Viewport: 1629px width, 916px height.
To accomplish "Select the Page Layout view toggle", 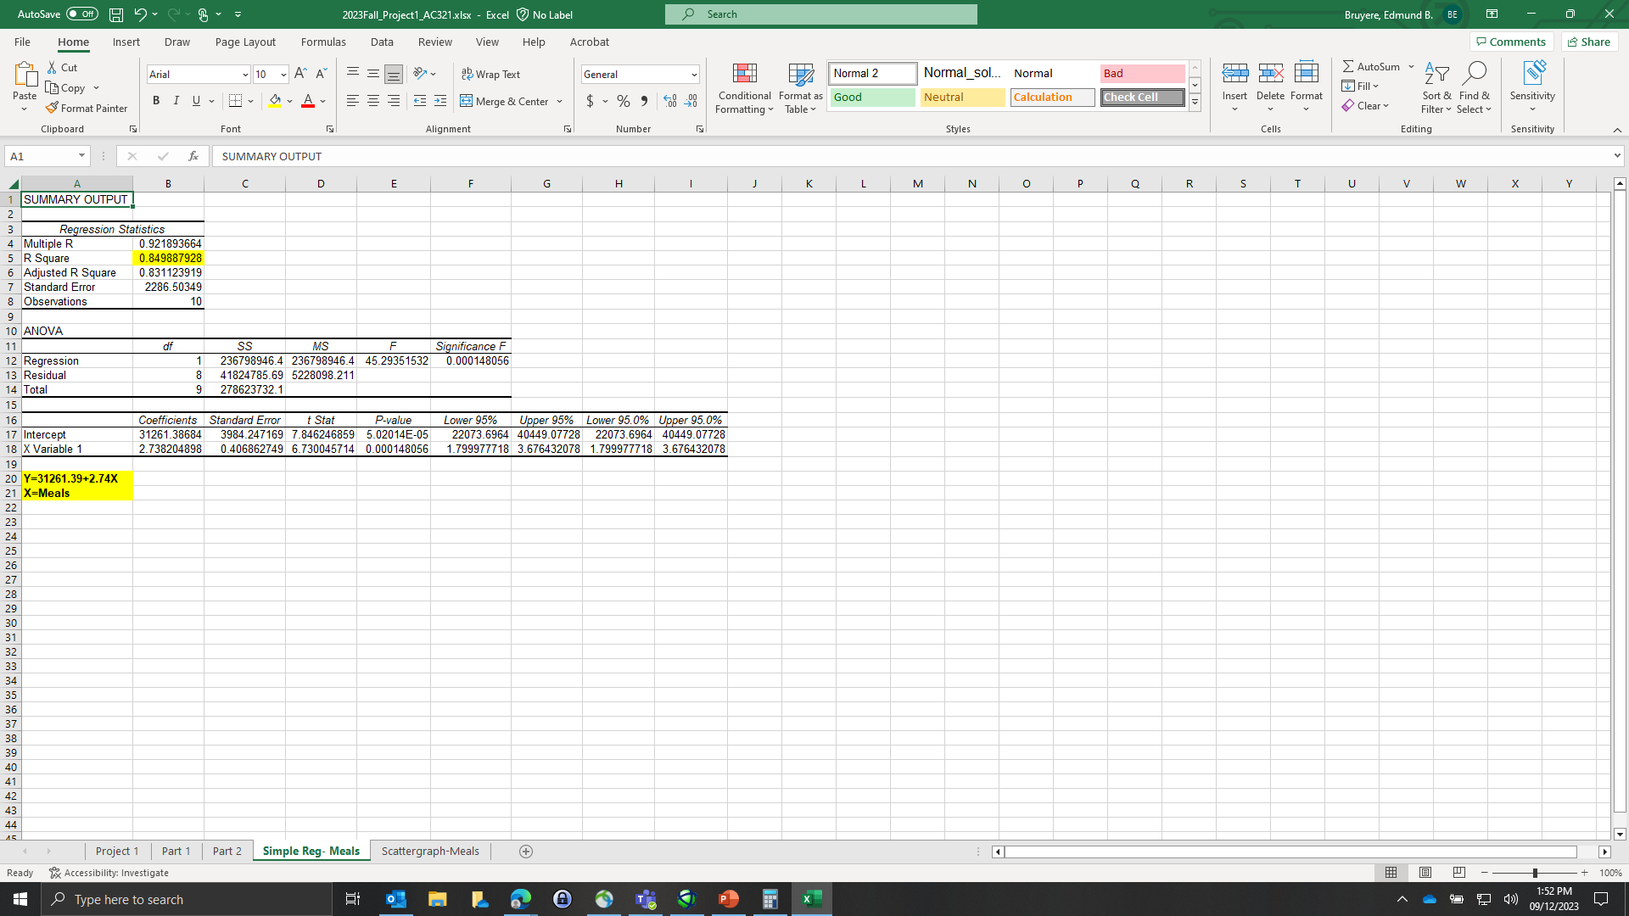I will (x=1425, y=872).
